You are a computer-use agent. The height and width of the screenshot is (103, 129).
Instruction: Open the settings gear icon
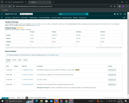[118, 14]
